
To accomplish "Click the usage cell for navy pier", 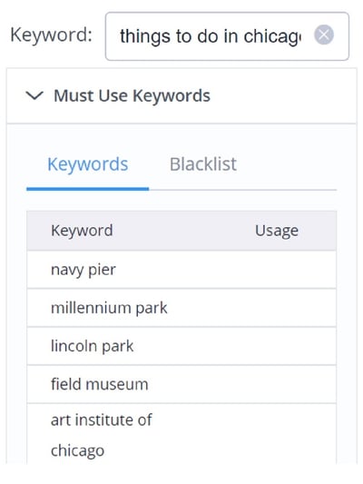I will [x=277, y=270].
